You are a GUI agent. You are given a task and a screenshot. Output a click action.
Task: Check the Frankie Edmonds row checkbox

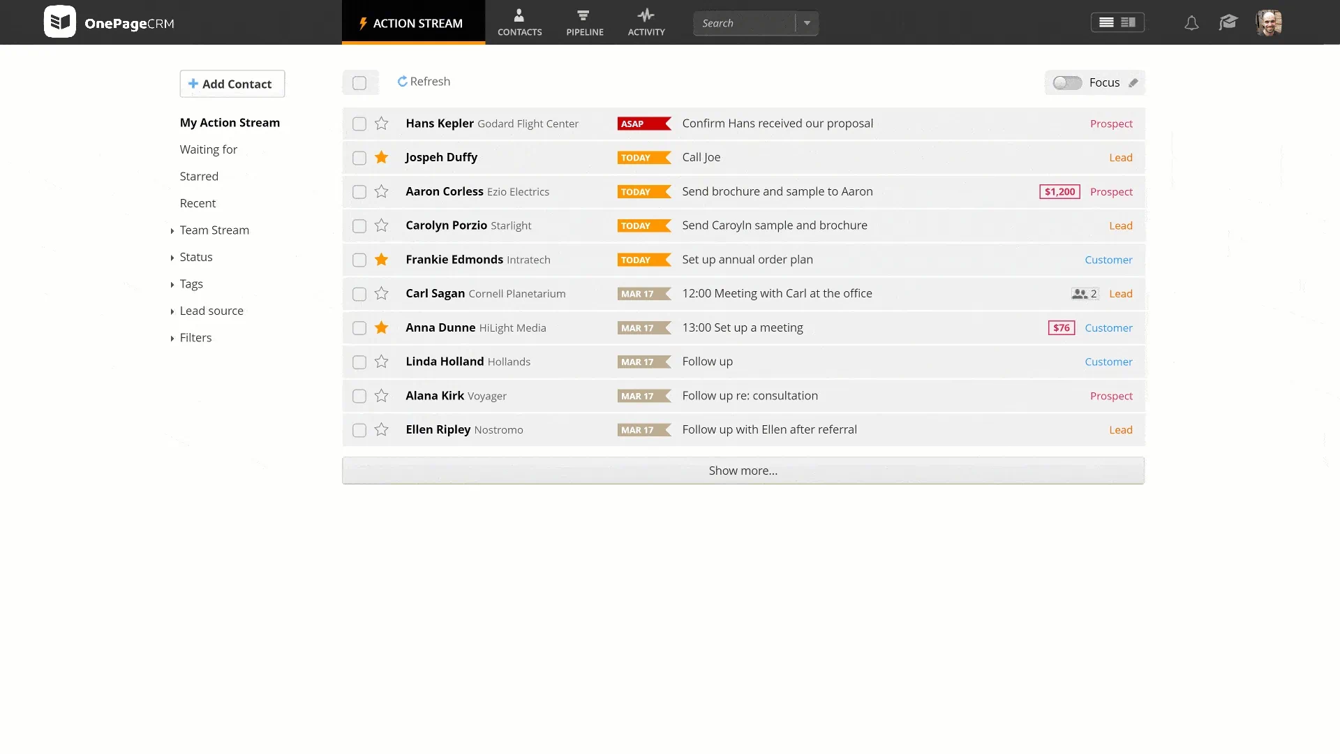tap(359, 260)
